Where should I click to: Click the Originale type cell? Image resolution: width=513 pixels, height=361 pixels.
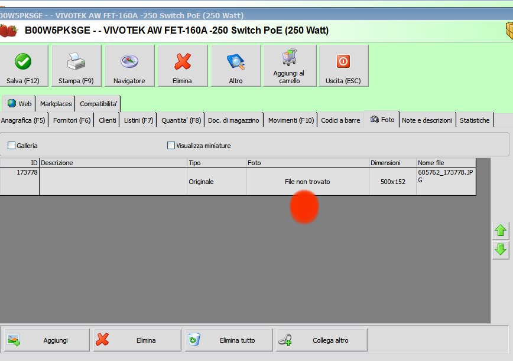216,182
